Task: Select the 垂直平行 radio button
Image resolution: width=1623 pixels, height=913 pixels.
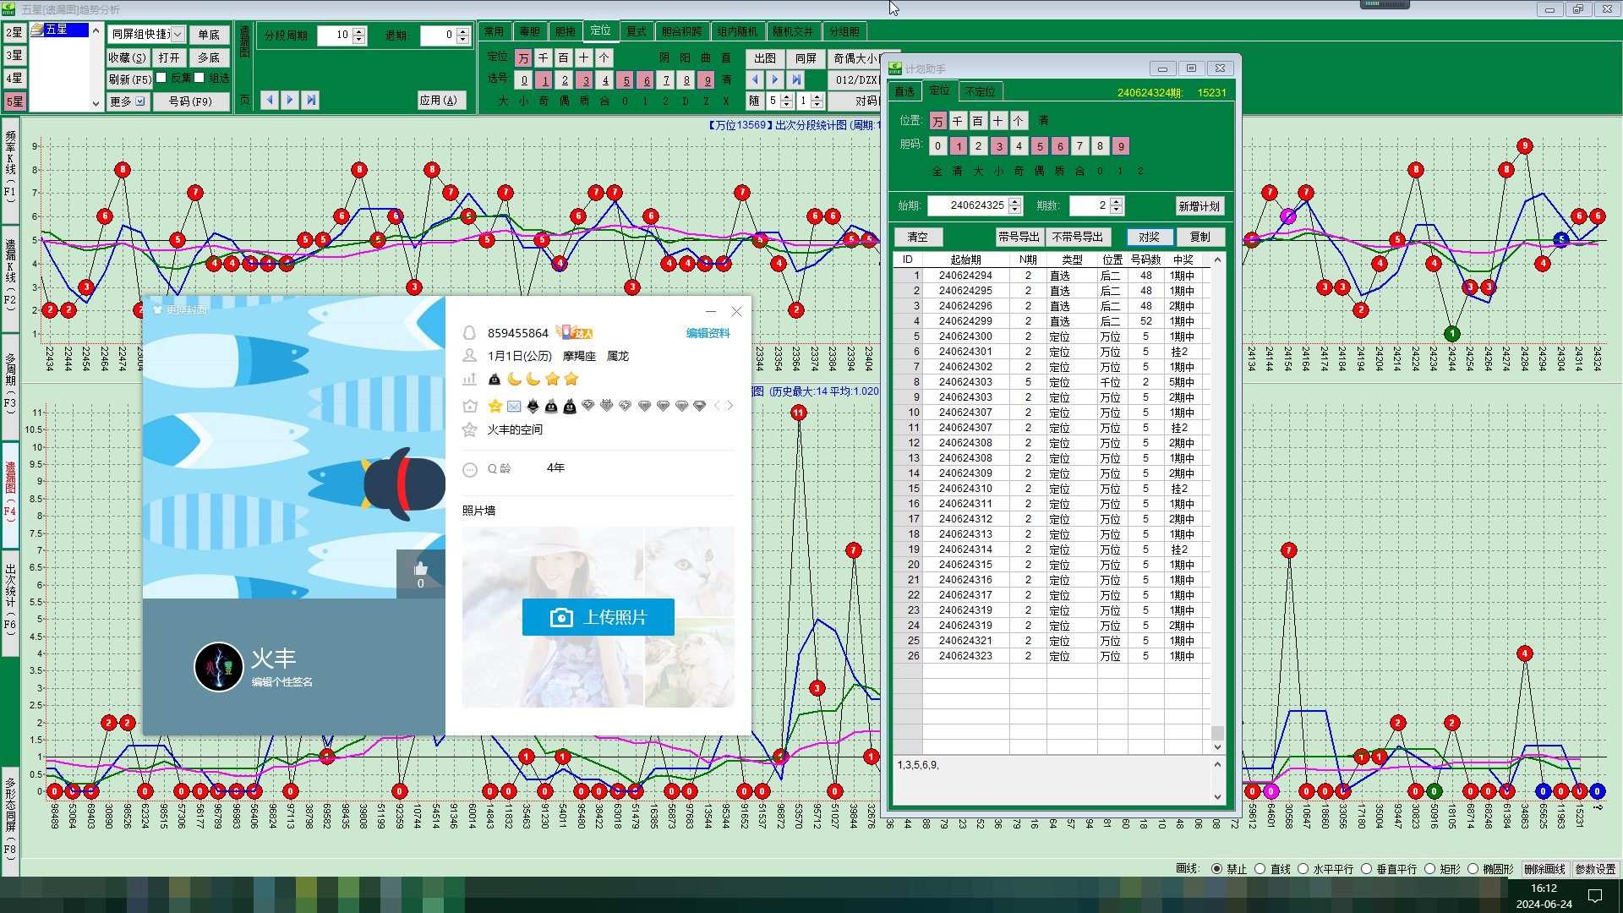Action: coord(1366,869)
